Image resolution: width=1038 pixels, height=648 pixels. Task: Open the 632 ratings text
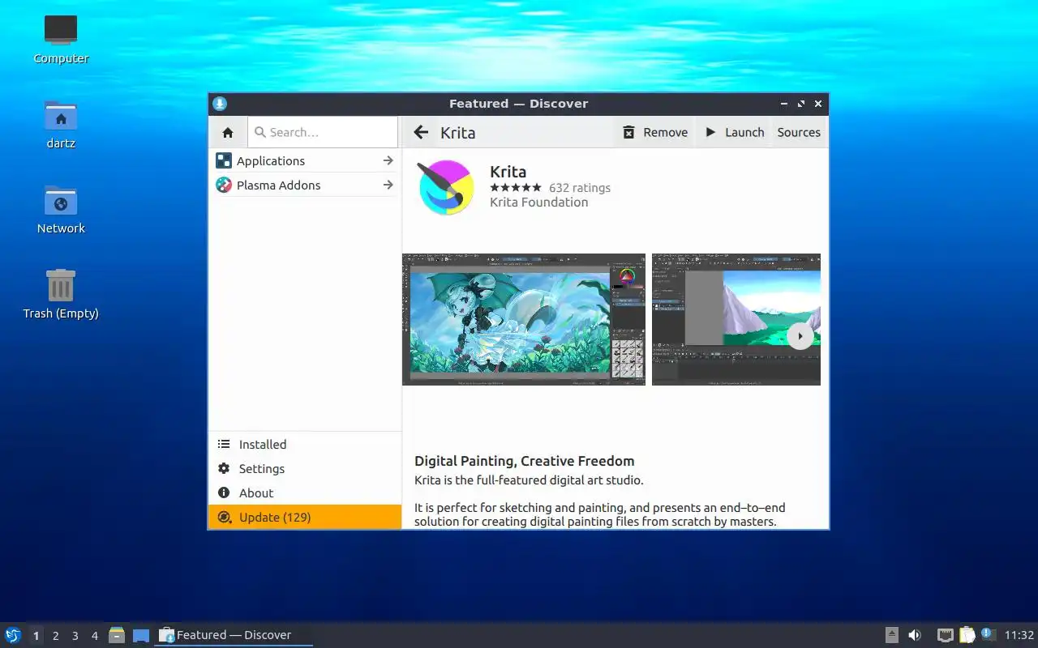tap(580, 187)
